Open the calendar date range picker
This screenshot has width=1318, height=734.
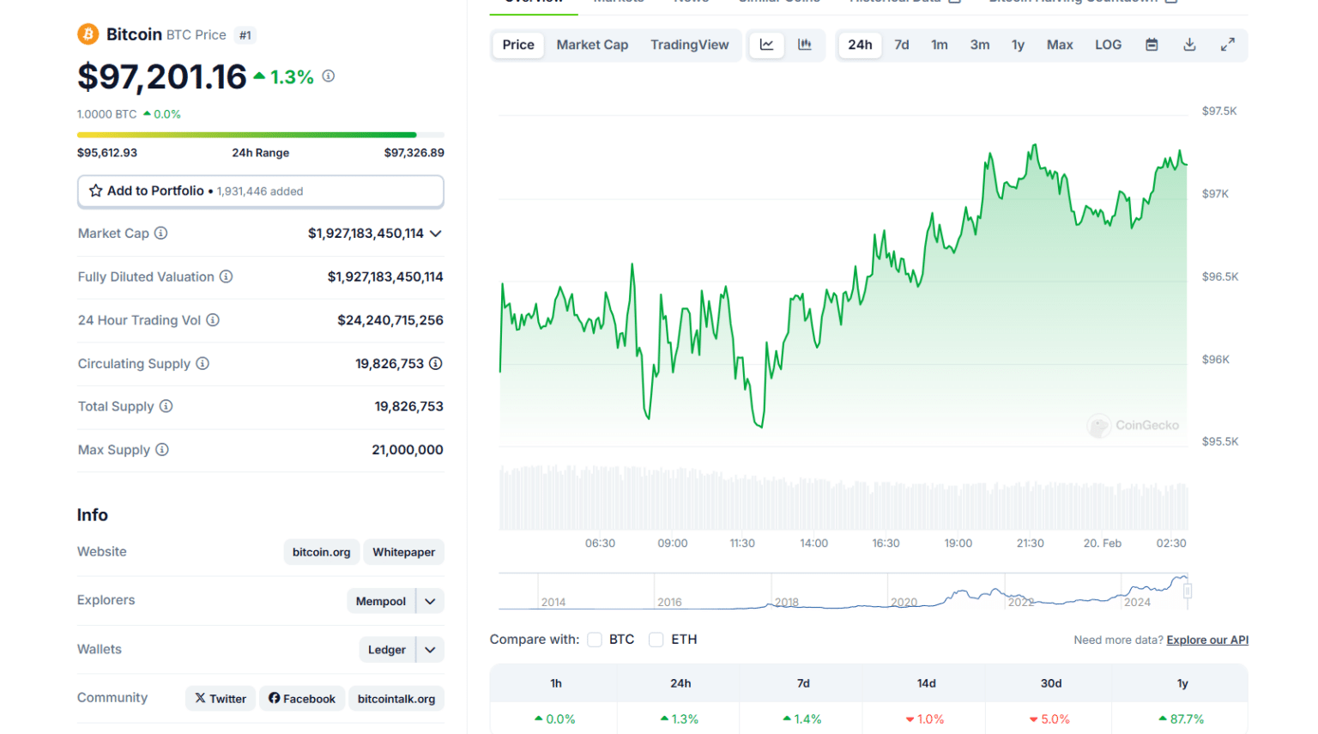[x=1152, y=45]
